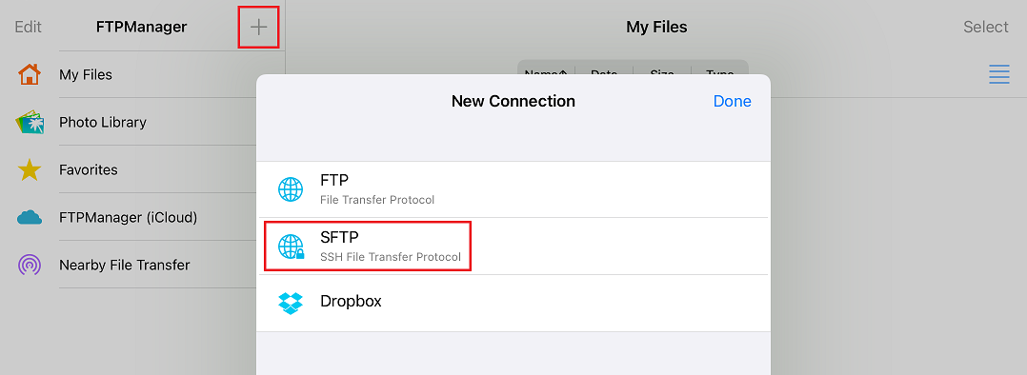Open the Photo Library icon
This screenshot has width=1027, height=375.
[30, 123]
